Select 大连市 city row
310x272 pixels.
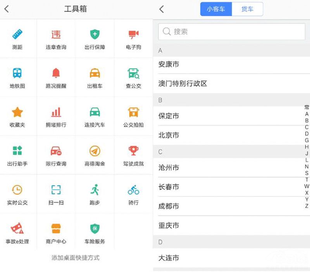coord(231,258)
